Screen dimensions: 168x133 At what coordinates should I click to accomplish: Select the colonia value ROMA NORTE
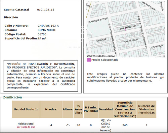47,30
